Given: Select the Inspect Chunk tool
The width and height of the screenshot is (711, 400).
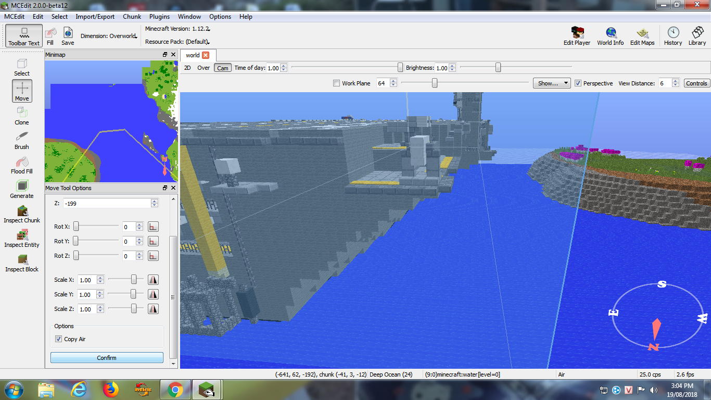Looking at the screenshot, I should point(22,213).
